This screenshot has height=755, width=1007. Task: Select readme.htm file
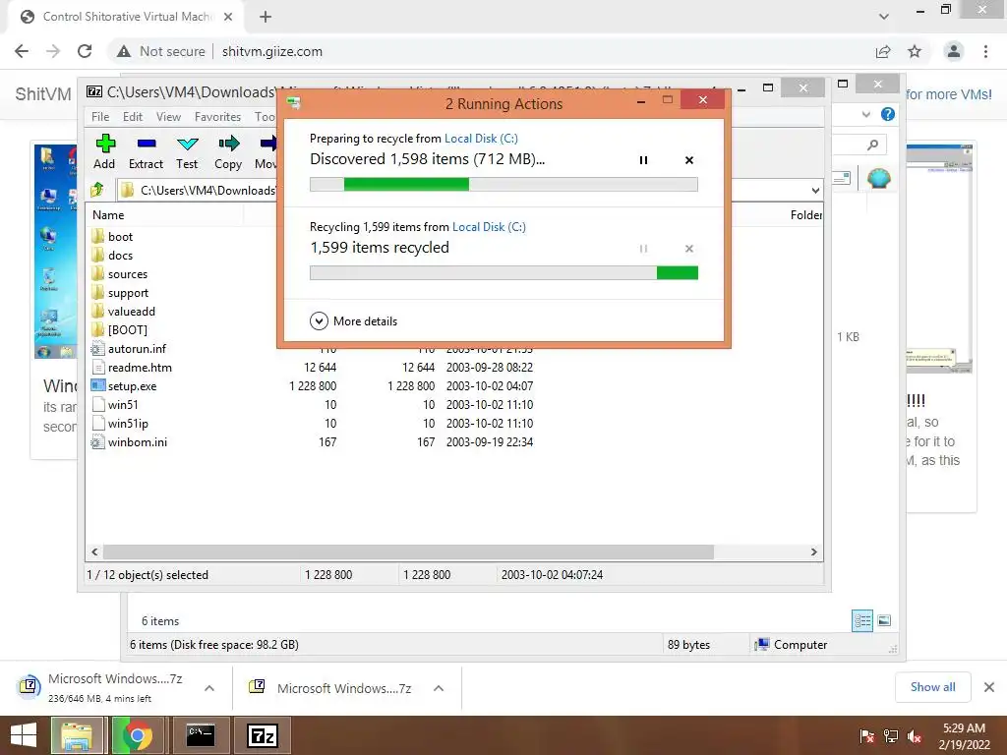(133, 368)
